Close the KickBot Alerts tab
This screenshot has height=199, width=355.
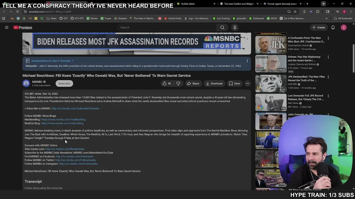pyautogui.click(x=214, y=4)
